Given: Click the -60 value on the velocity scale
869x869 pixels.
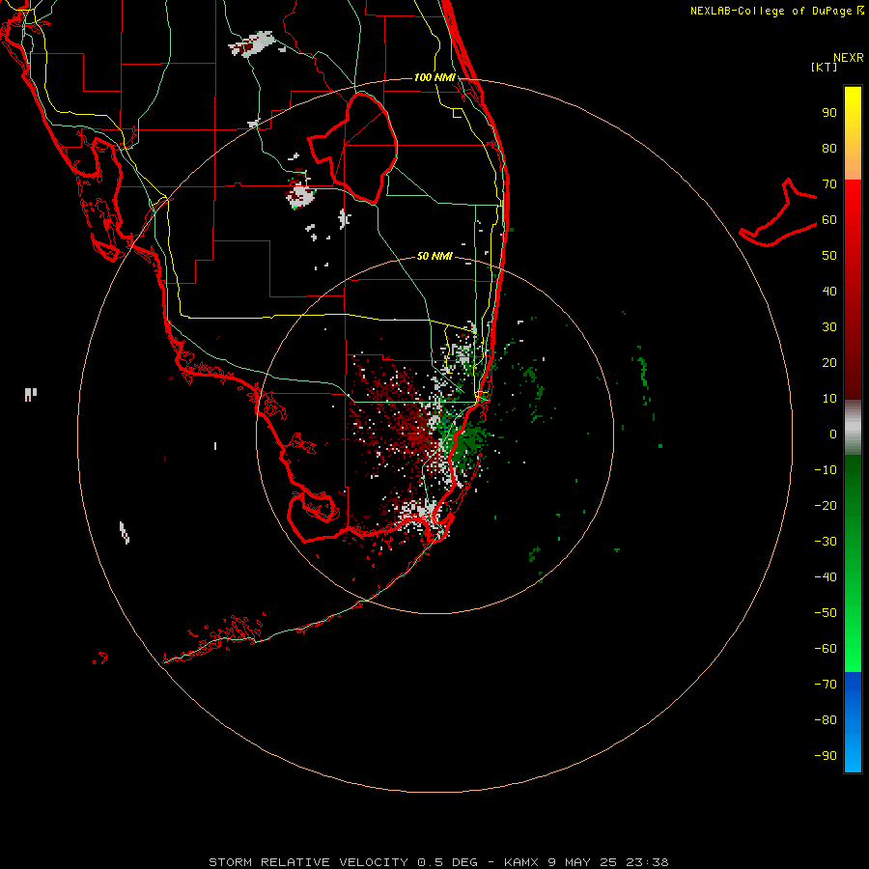Looking at the screenshot, I should (x=826, y=649).
